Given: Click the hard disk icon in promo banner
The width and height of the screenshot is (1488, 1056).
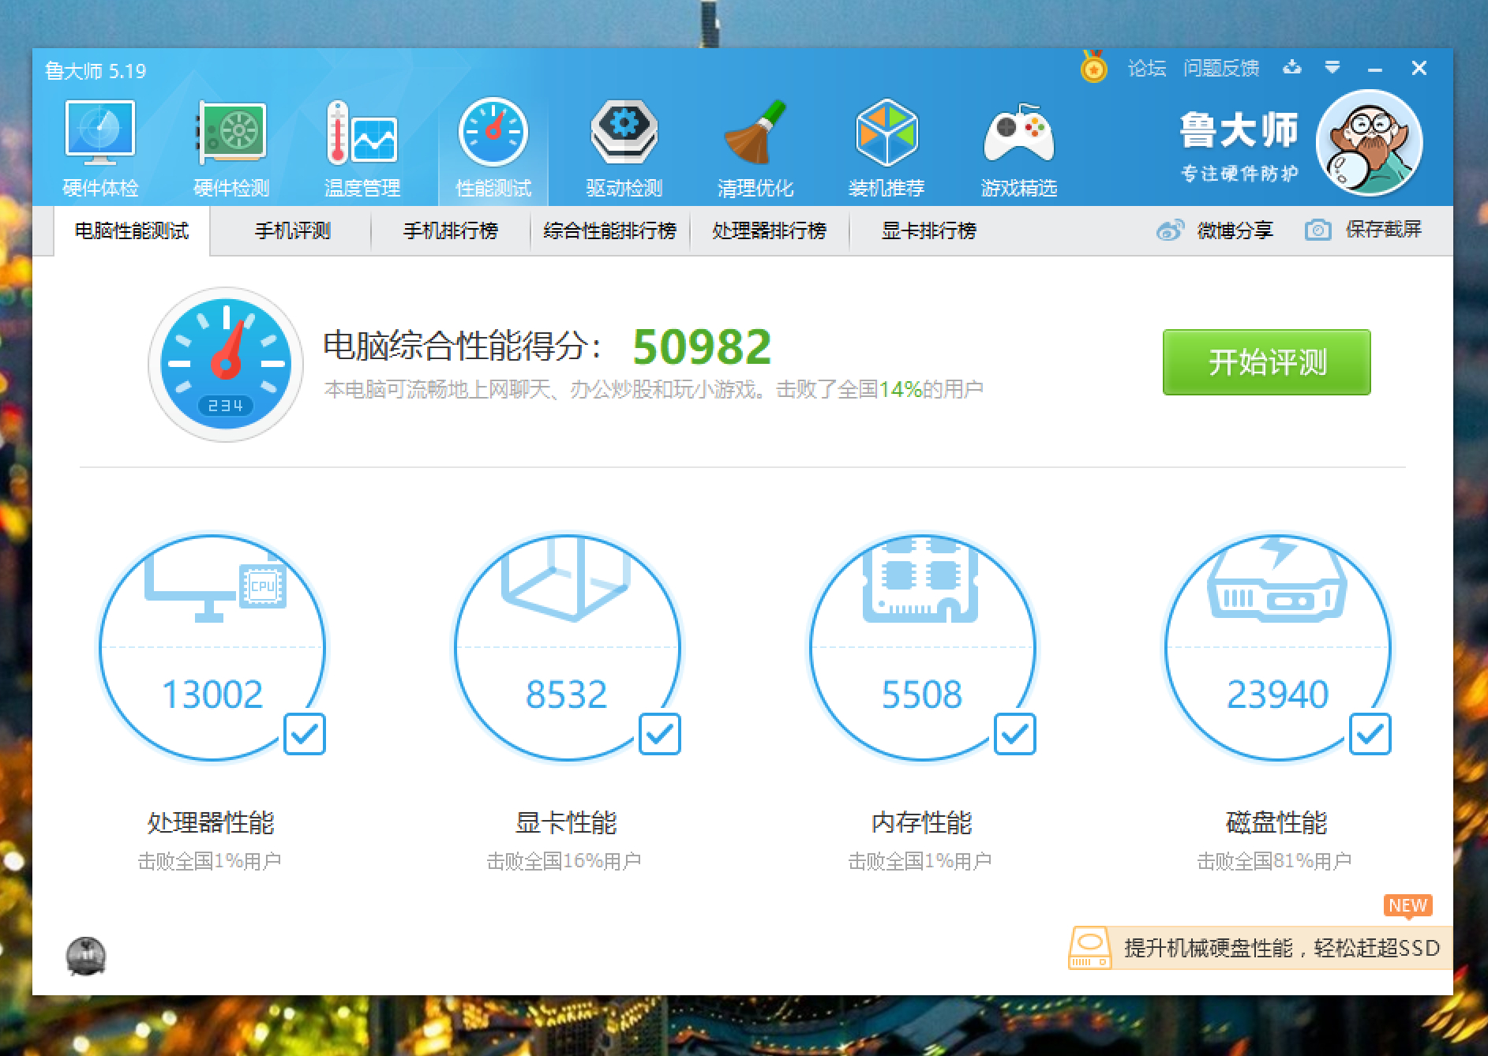Looking at the screenshot, I should (x=1090, y=947).
